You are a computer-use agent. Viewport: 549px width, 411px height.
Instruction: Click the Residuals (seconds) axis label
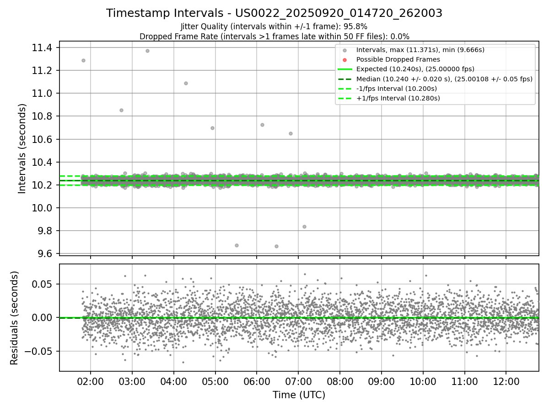[15, 318]
